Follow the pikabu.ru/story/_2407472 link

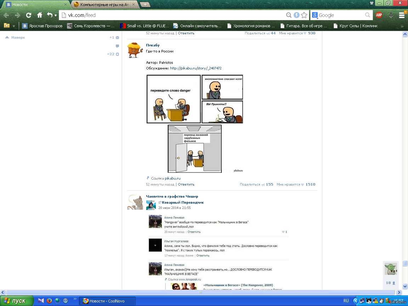195,68
